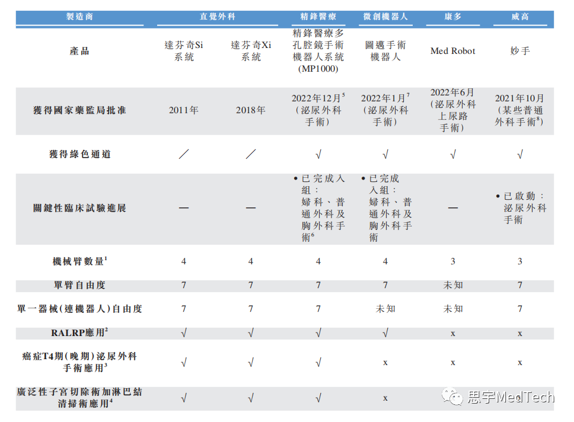Click 癌症T4期 x mark for 微創機器人
574x422 pixels.
point(385,363)
